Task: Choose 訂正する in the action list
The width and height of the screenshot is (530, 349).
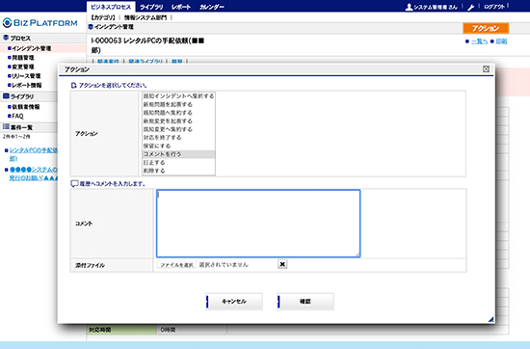Action: [178, 162]
